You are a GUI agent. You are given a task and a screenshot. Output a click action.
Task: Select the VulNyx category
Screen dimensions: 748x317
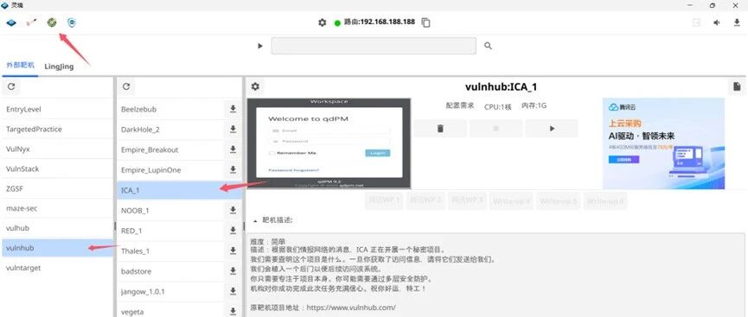[x=57, y=149]
